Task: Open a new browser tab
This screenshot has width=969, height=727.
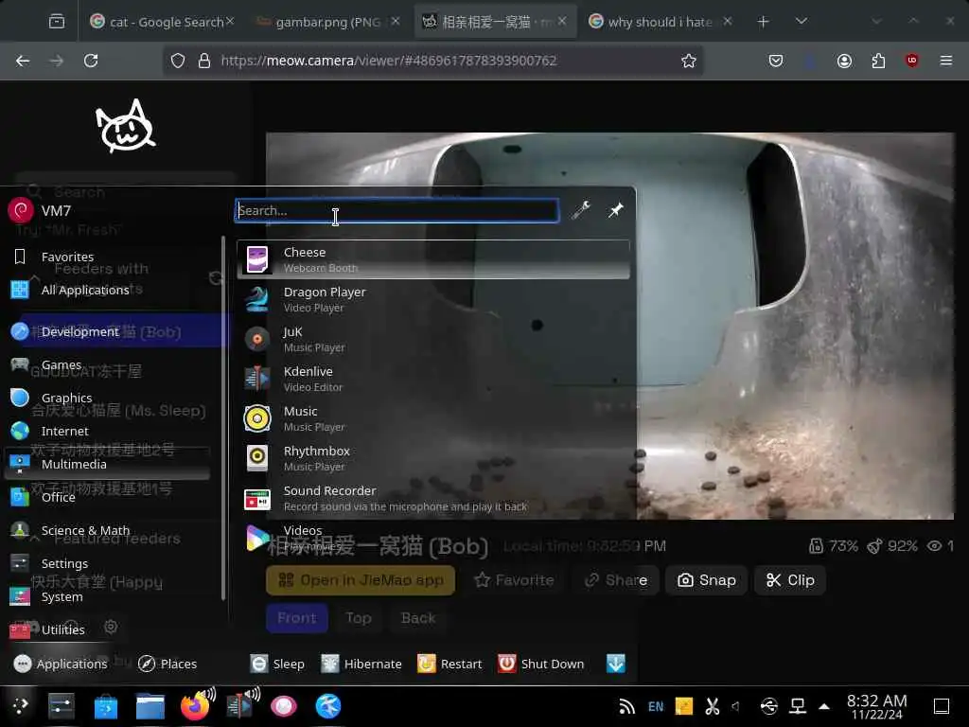Action: tap(764, 22)
